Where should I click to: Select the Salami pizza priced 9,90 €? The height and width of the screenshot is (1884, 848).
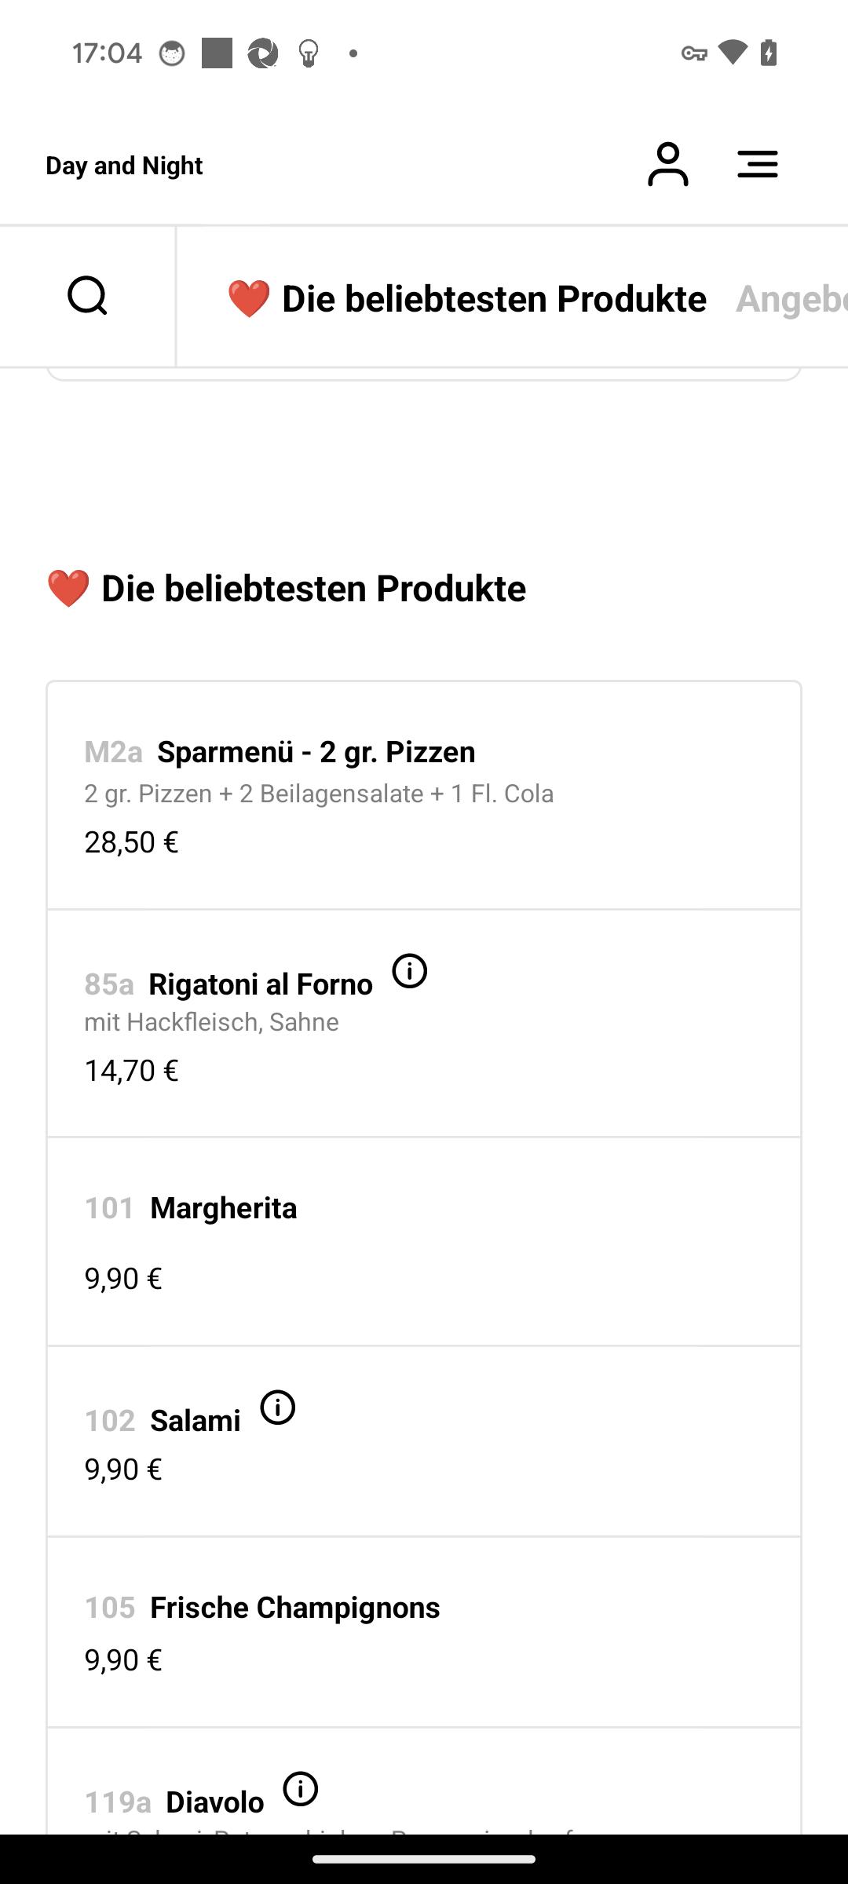[x=424, y=1441]
